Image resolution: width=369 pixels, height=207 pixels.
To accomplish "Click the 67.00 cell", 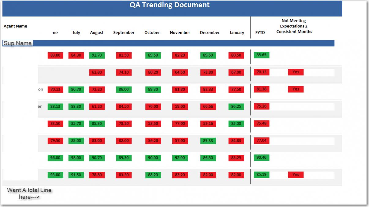I will (x=236, y=72).
